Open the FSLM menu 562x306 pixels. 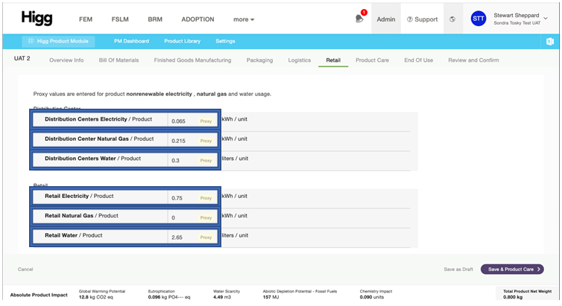click(120, 19)
